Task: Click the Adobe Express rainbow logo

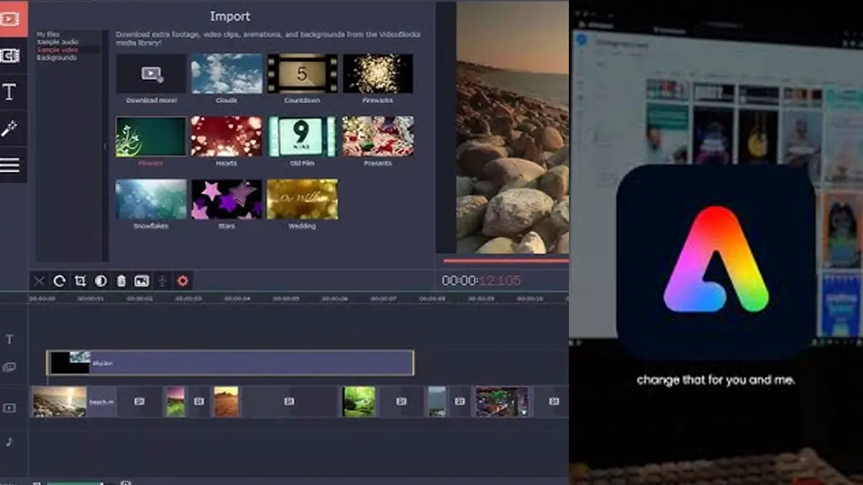Action: [x=716, y=259]
